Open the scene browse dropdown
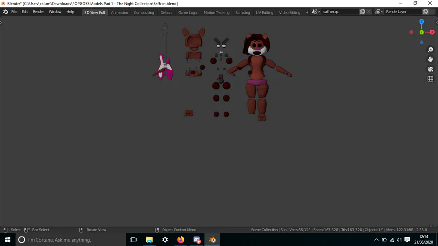Viewport: 438px width, 246px height. point(316,12)
